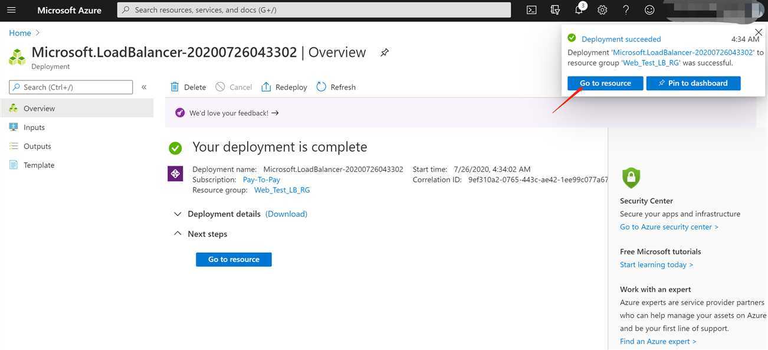Open portal settings gear
768x350 pixels.
pos(602,10)
